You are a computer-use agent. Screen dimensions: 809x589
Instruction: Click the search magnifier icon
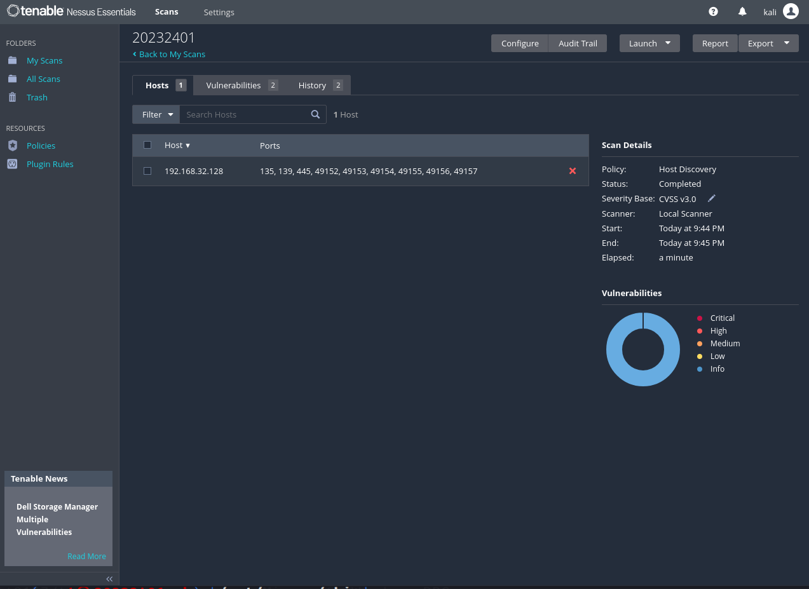click(x=315, y=114)
